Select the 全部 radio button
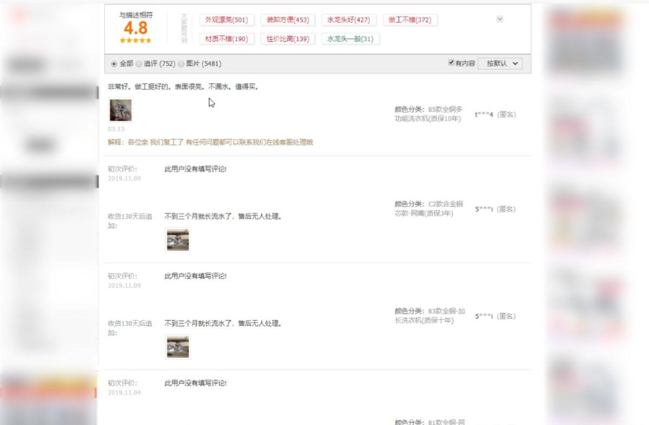The width and height of the screenshot is (649, 425). (x=114, y=63)
